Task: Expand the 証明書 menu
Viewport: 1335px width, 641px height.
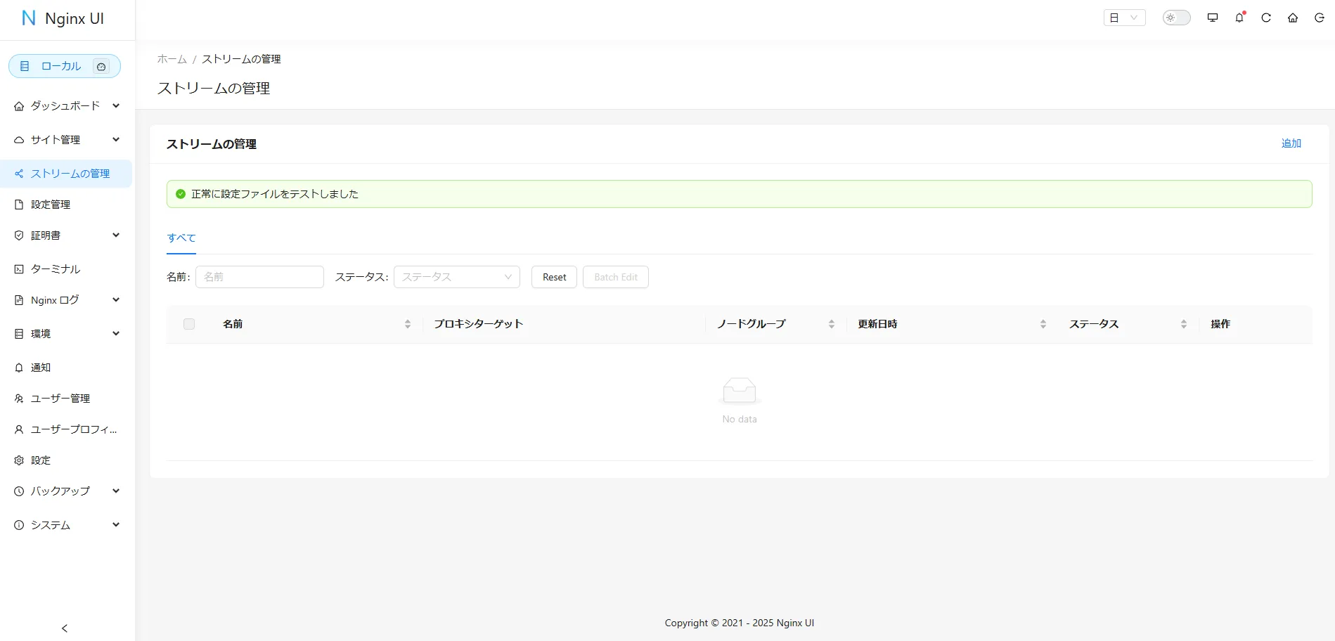Action: pos(66,235)
